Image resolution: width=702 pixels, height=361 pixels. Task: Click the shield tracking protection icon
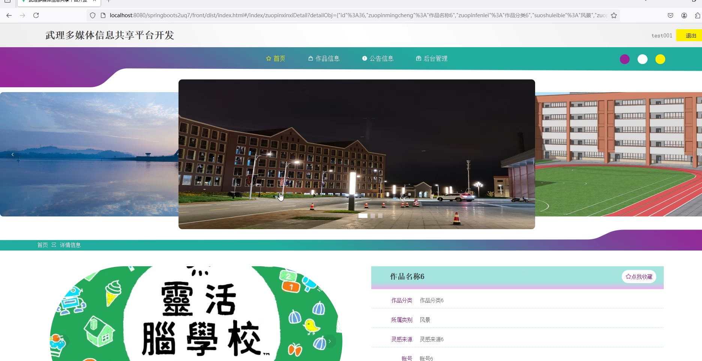coord(93,15)
